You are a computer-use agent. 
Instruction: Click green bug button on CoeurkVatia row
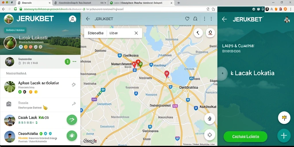pyautogui.click(x=72, y=136)
